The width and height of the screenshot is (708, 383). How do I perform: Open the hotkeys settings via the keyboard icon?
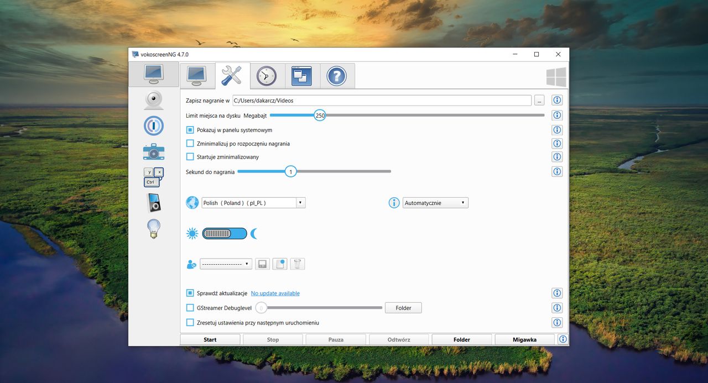point(153,177)
